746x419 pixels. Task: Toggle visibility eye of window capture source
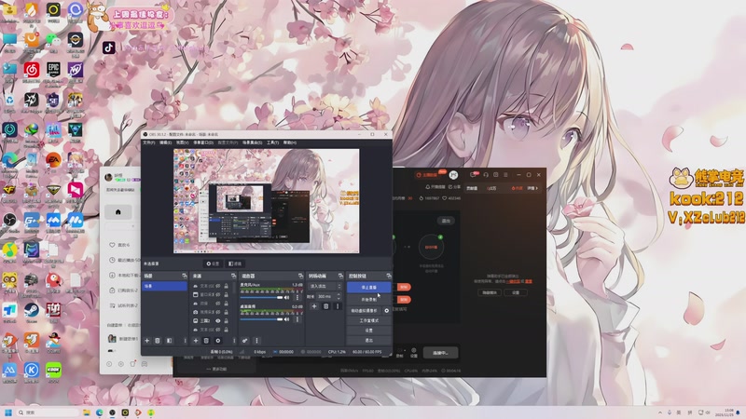tap(218, 294)
